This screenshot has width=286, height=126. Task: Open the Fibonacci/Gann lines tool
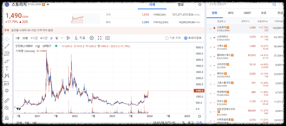pos(7,53)
